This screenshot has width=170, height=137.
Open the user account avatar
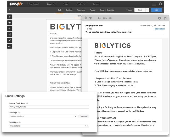pyautogui.click(x=160, y=4)
